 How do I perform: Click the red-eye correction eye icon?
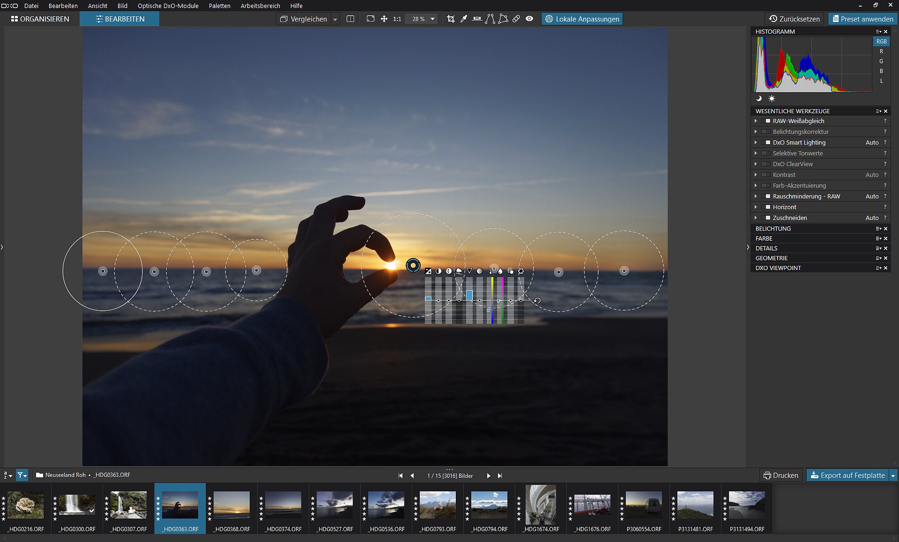coord(530,19)
